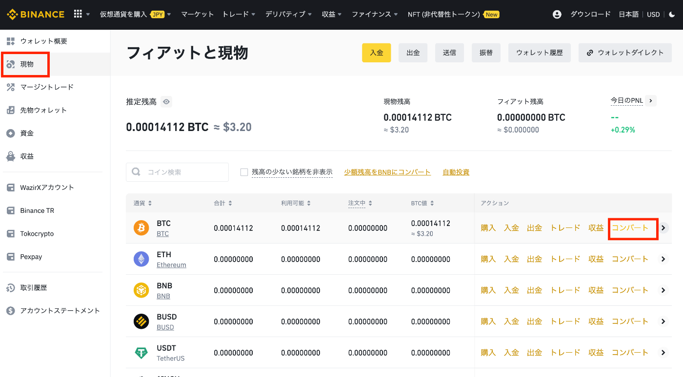Screen dimensions: 683x377
Task: Select ウォレット概要 in the sidebar
Action: pyautogui.click(x=44, y=41)
